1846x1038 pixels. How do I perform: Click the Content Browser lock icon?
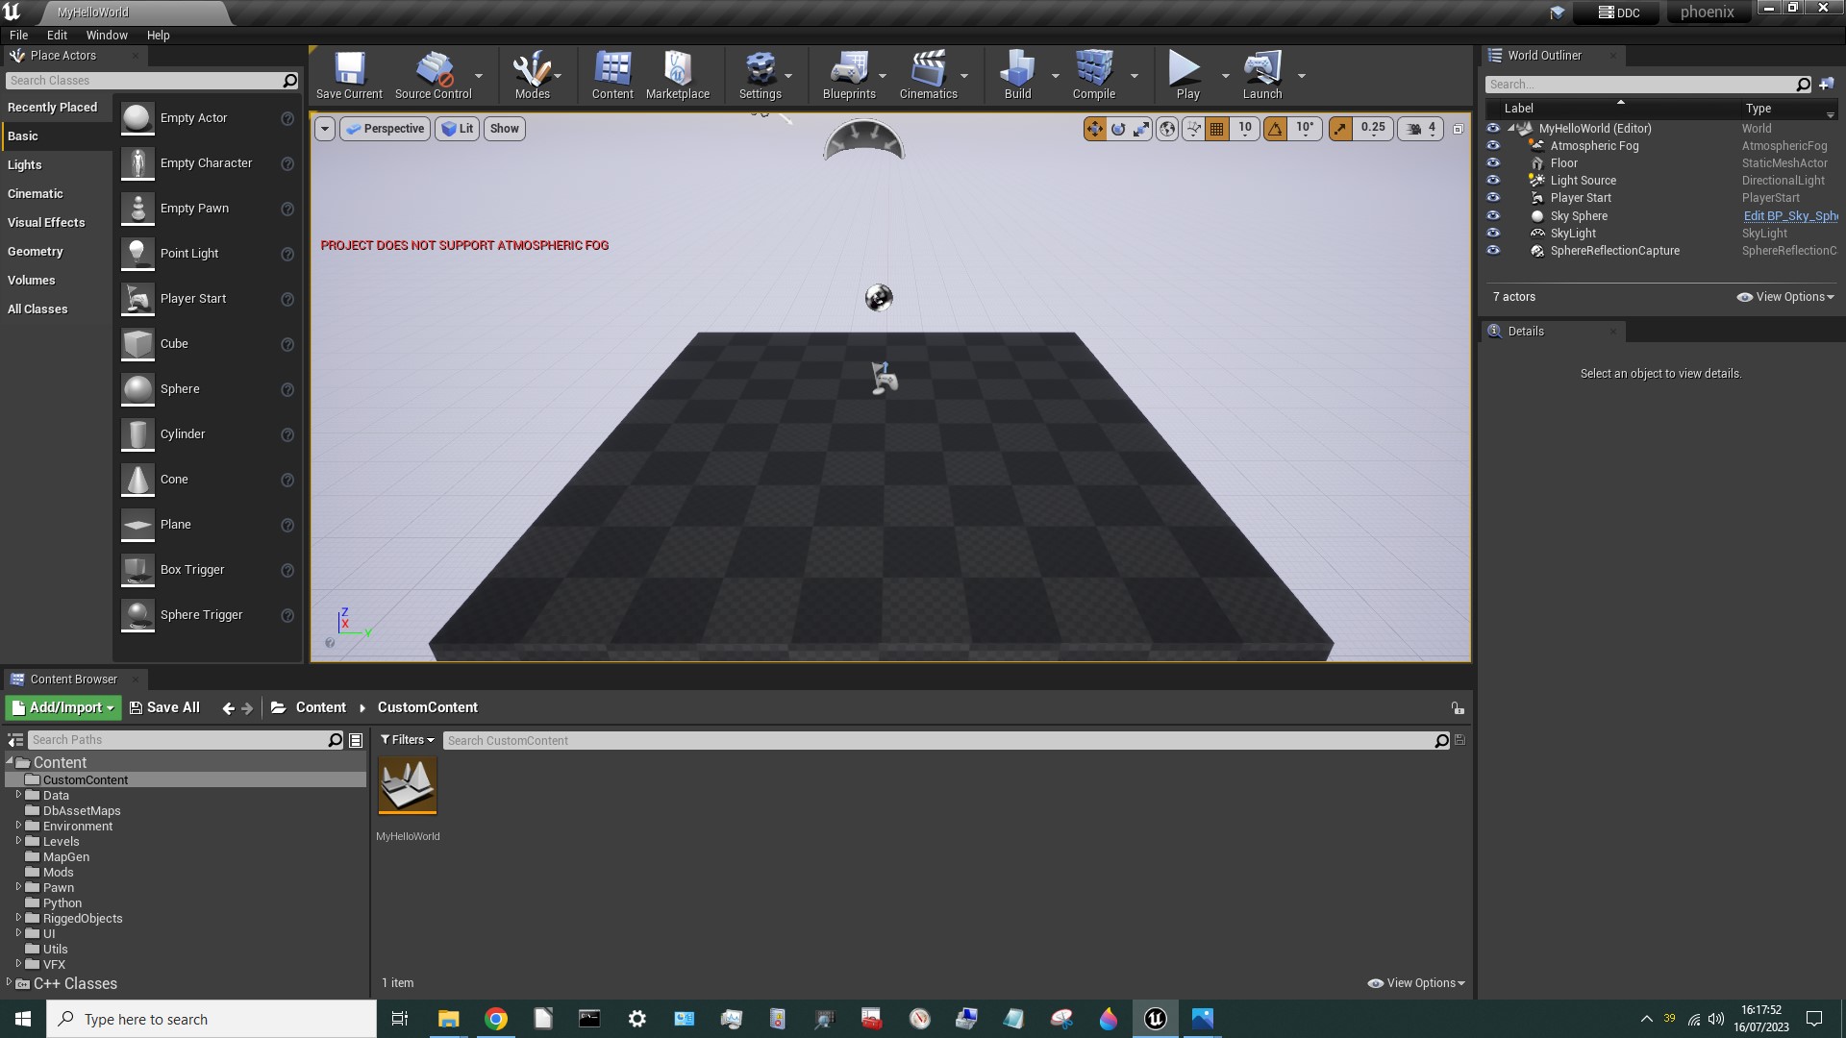(x=1458, y=708)
